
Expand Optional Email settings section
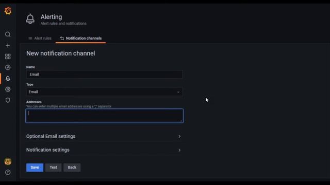click(104, 136)
